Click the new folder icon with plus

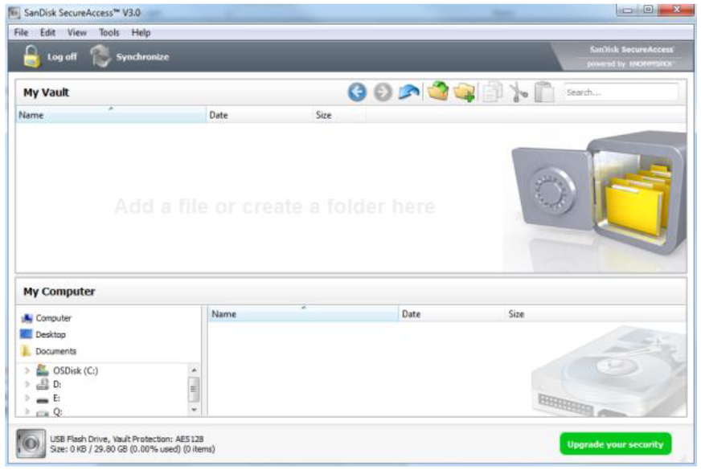(x=465, y=92)
